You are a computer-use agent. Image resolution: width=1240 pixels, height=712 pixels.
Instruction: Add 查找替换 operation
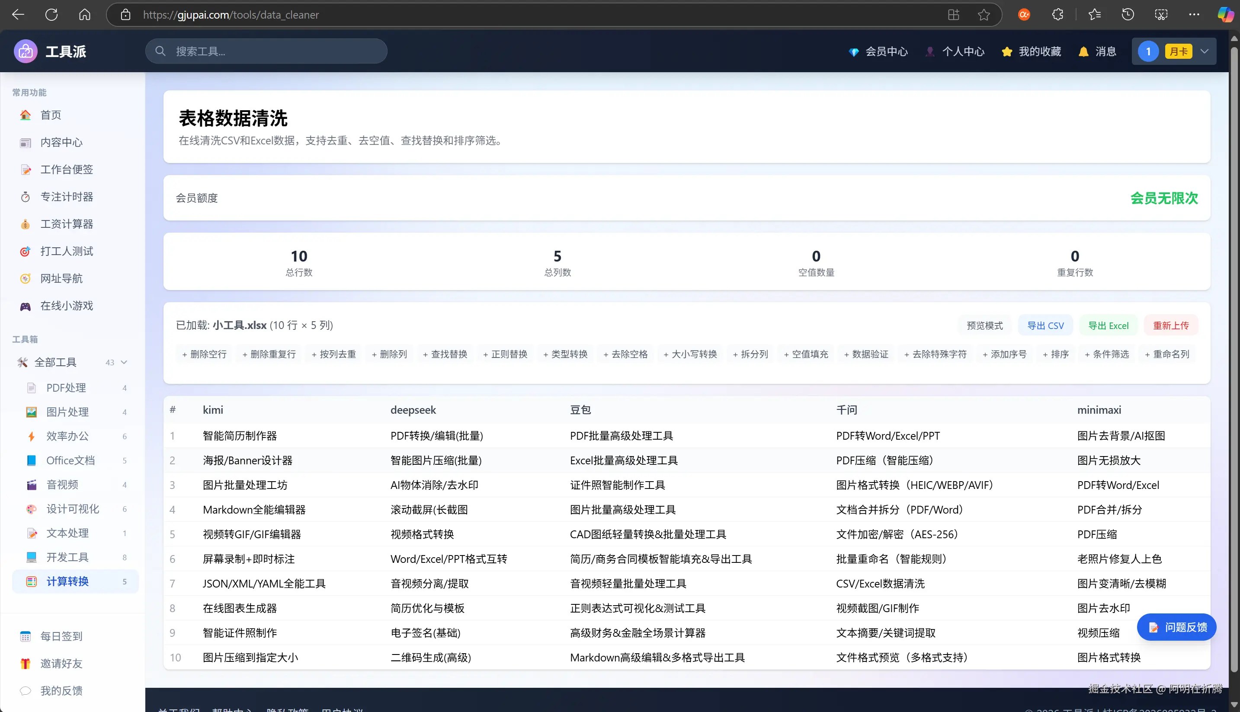pos(445,354)
